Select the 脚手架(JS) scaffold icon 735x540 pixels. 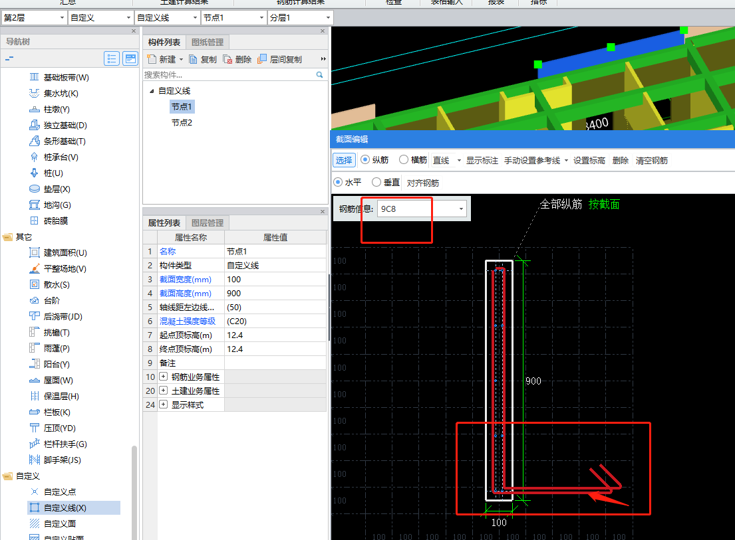[34, 460]
